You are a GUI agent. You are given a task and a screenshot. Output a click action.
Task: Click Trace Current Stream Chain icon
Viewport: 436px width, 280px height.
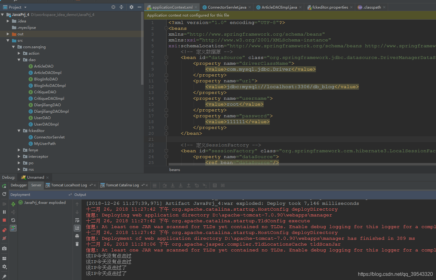point(223,185)
